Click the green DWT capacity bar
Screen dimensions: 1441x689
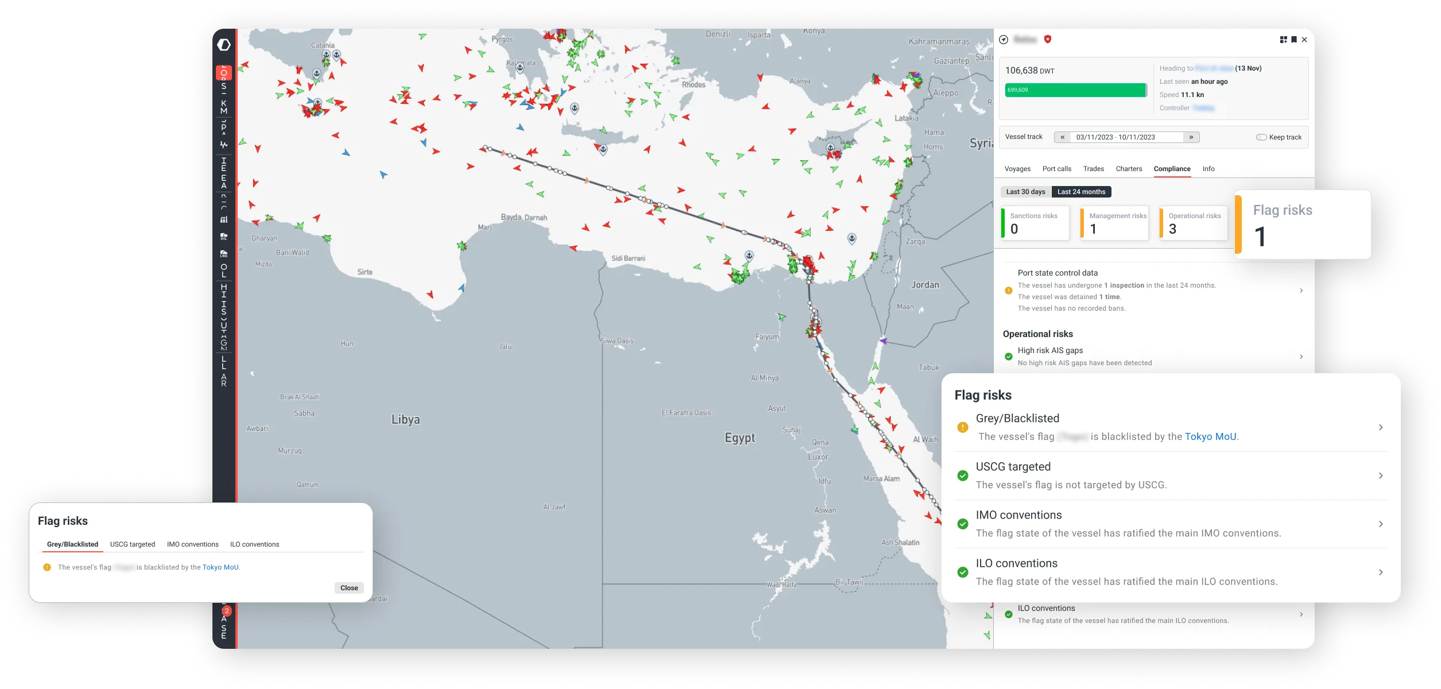1075,90
